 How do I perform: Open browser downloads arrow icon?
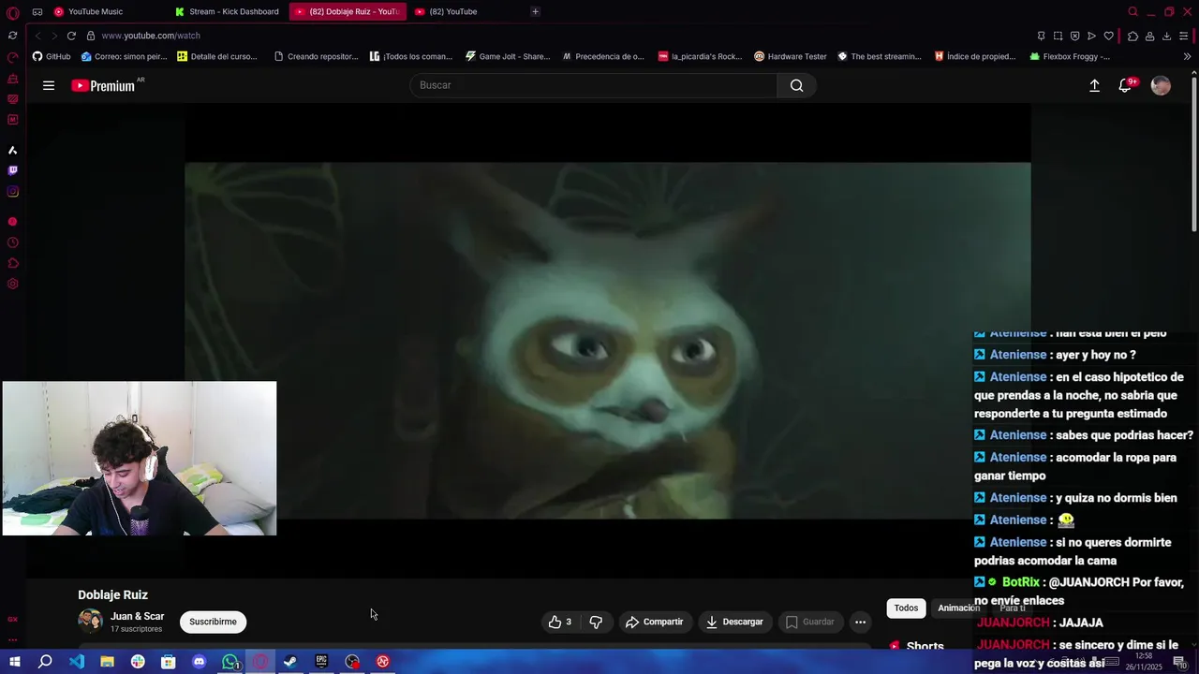pos(1166,36)
